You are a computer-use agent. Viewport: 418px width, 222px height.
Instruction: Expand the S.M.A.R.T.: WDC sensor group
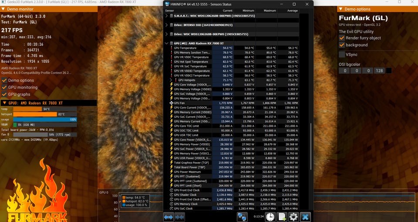(167, 16)
